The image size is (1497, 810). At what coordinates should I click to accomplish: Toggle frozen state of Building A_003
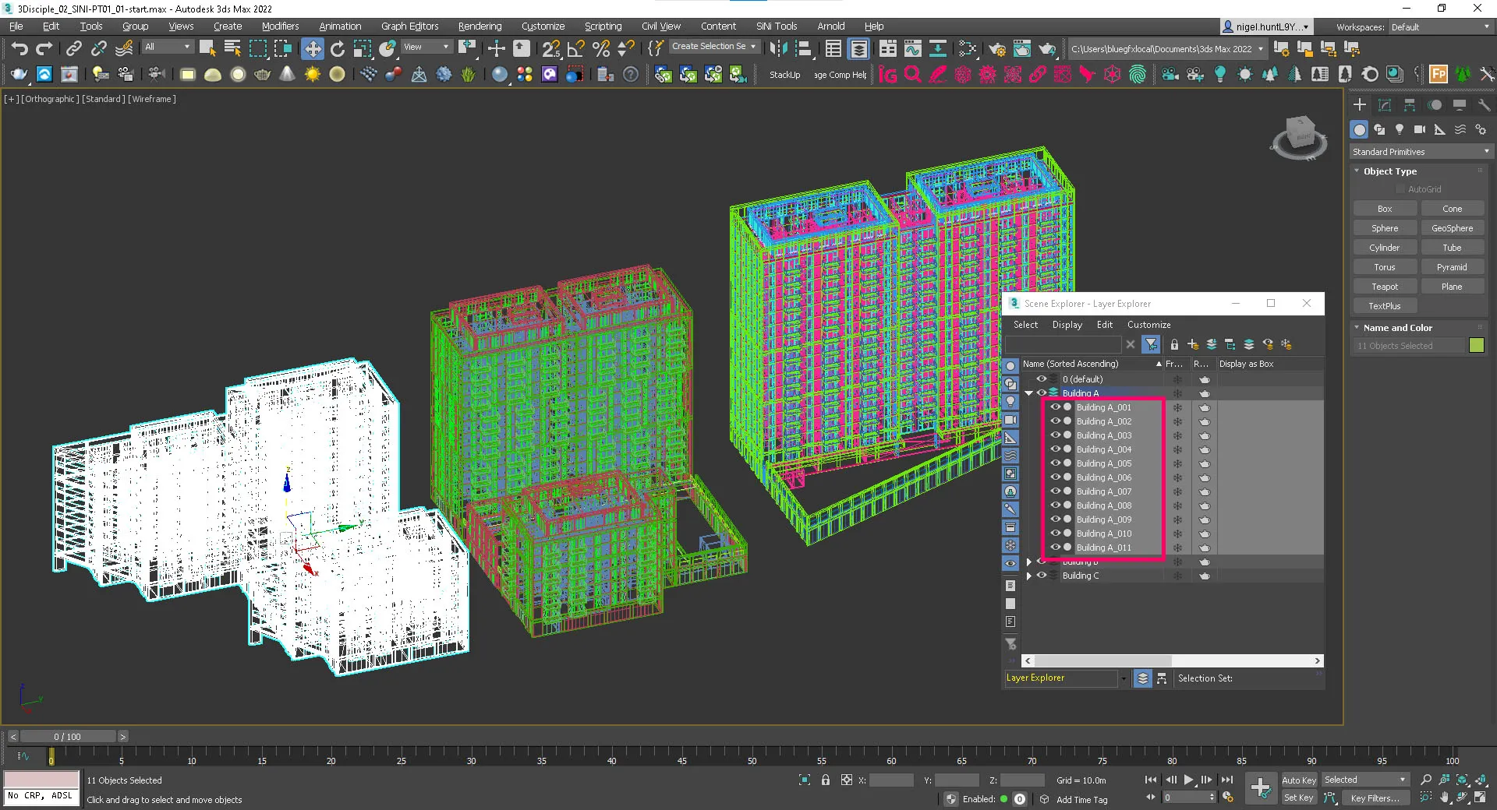tap(1177, 435)
